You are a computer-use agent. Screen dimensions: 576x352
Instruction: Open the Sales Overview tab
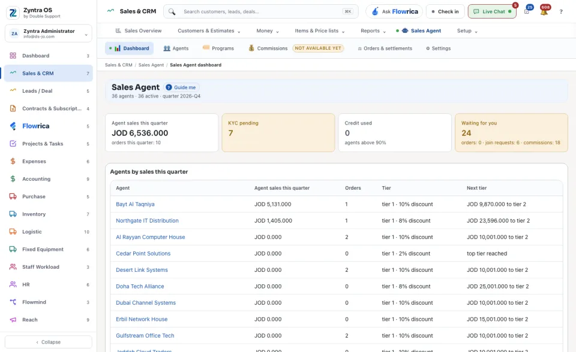click(139, 31)
